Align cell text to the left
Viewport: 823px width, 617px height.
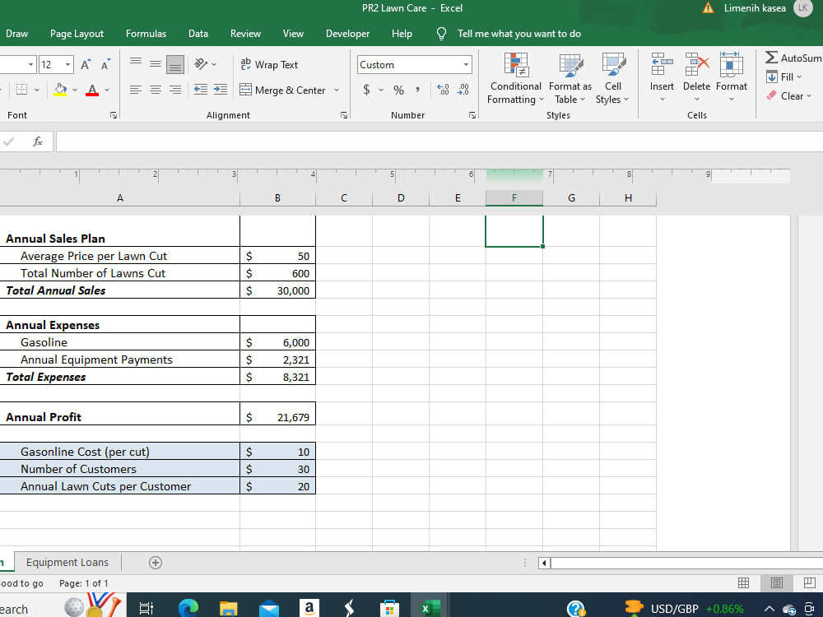click(x=136, y=90)
